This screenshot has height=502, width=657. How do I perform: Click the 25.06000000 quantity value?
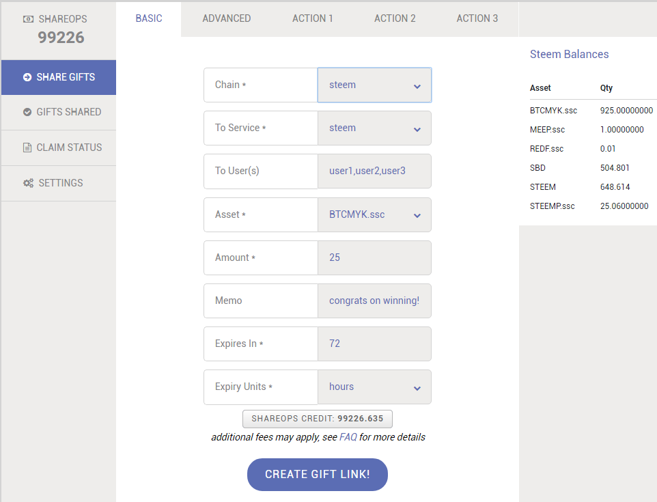[x=624, y=206]
